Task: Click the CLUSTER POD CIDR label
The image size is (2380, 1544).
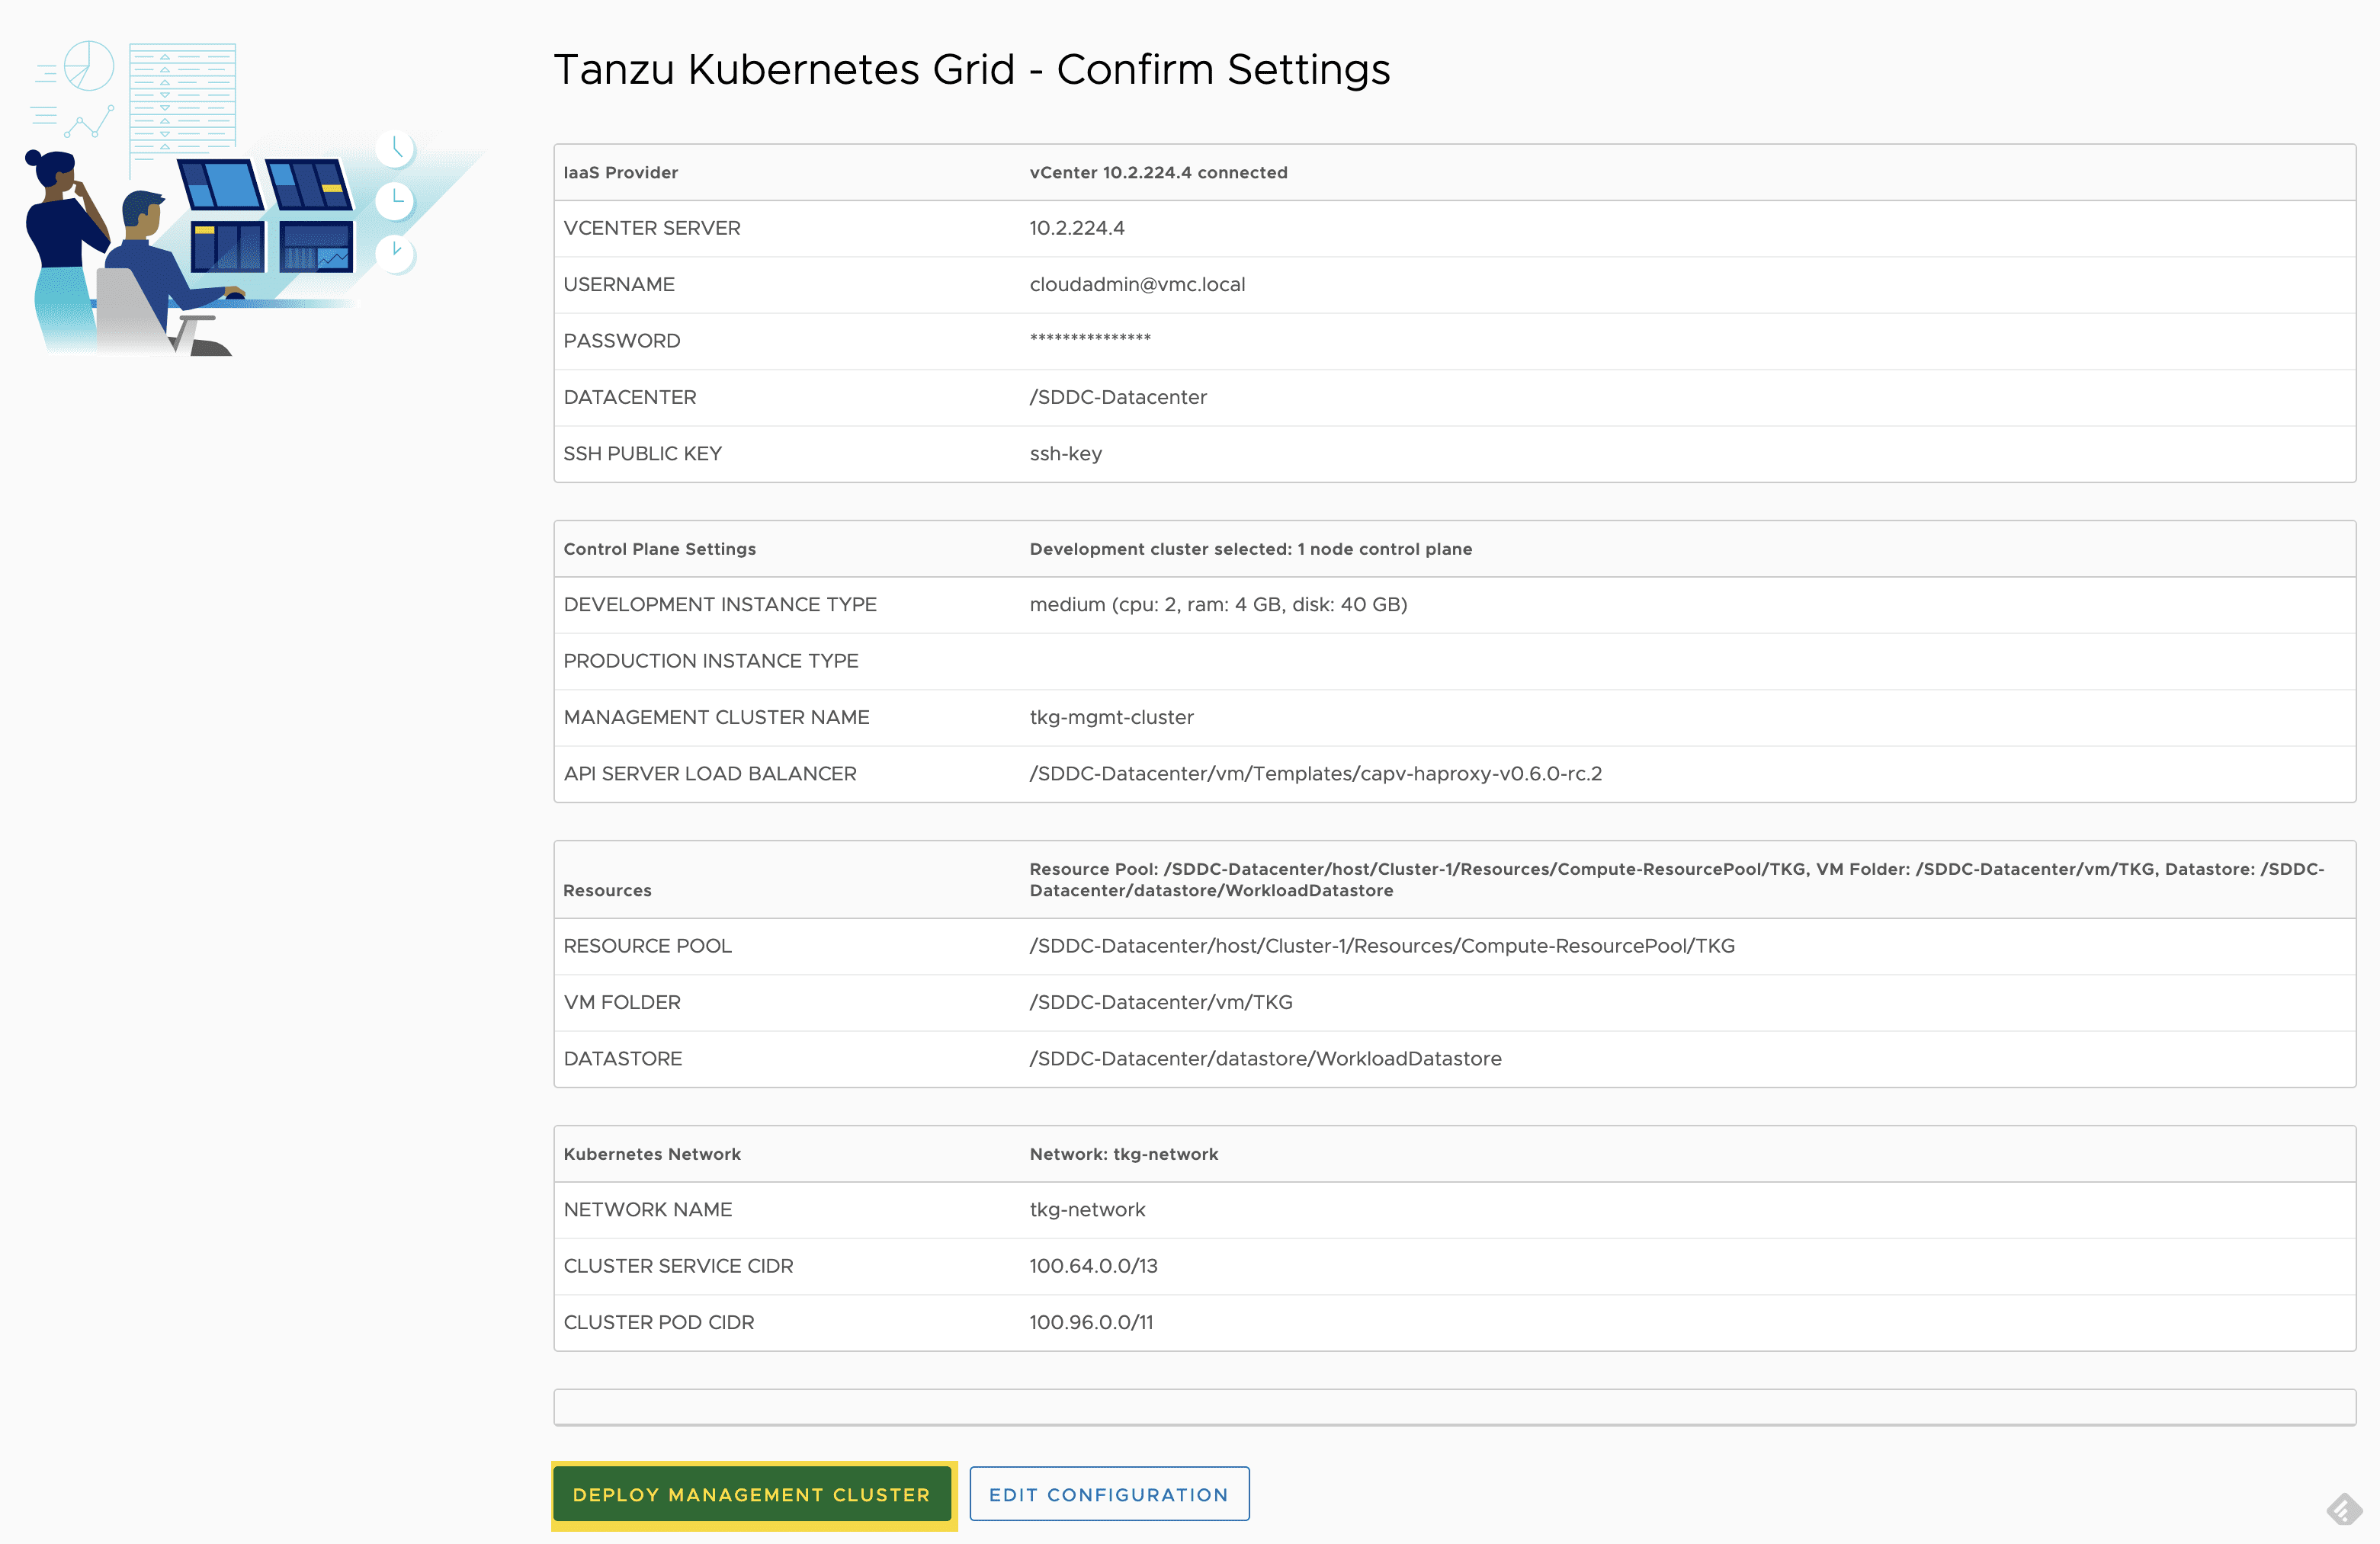Action: (x=659, y=1322)
